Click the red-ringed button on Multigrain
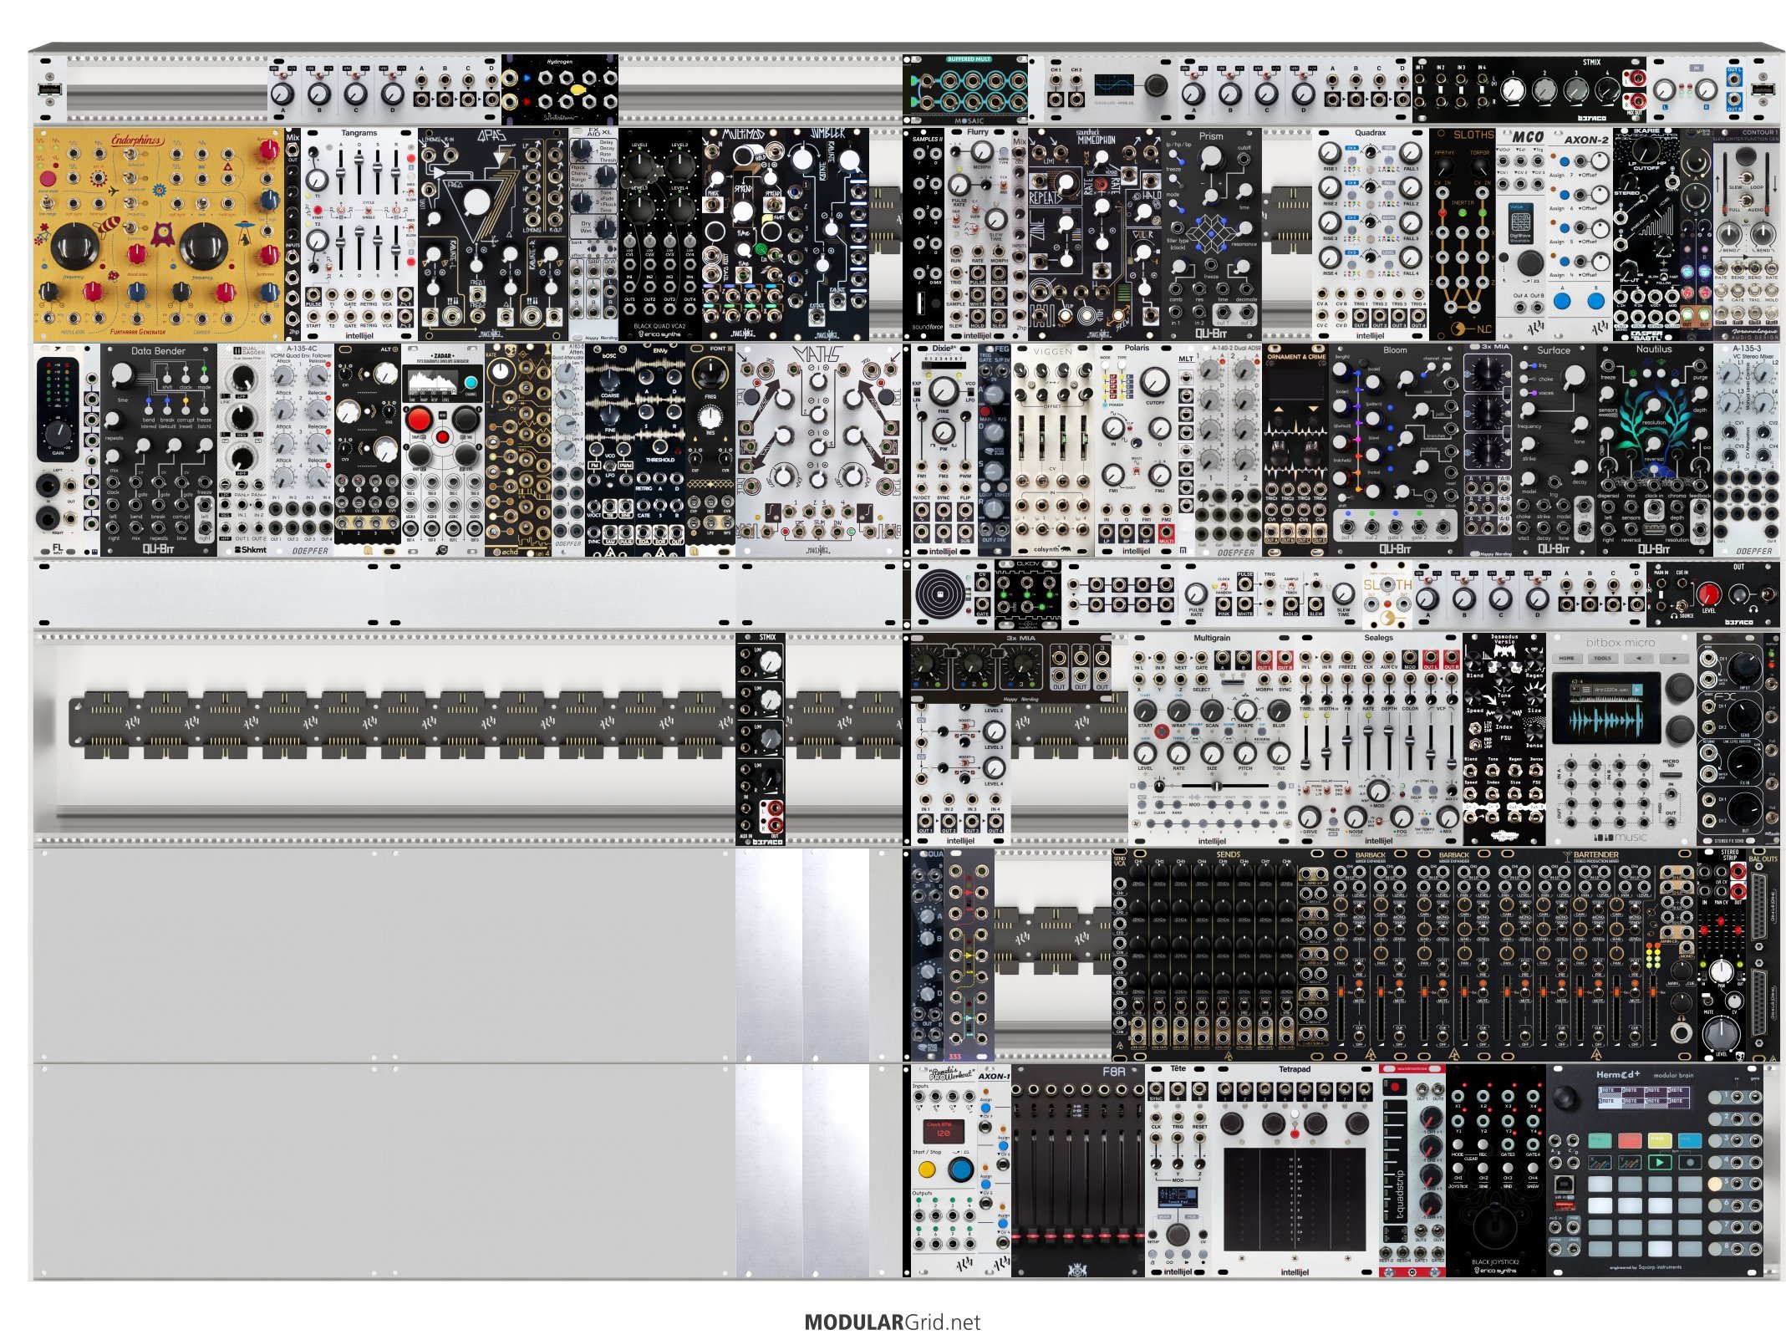The image size is (1786, 1340). 1162,731
